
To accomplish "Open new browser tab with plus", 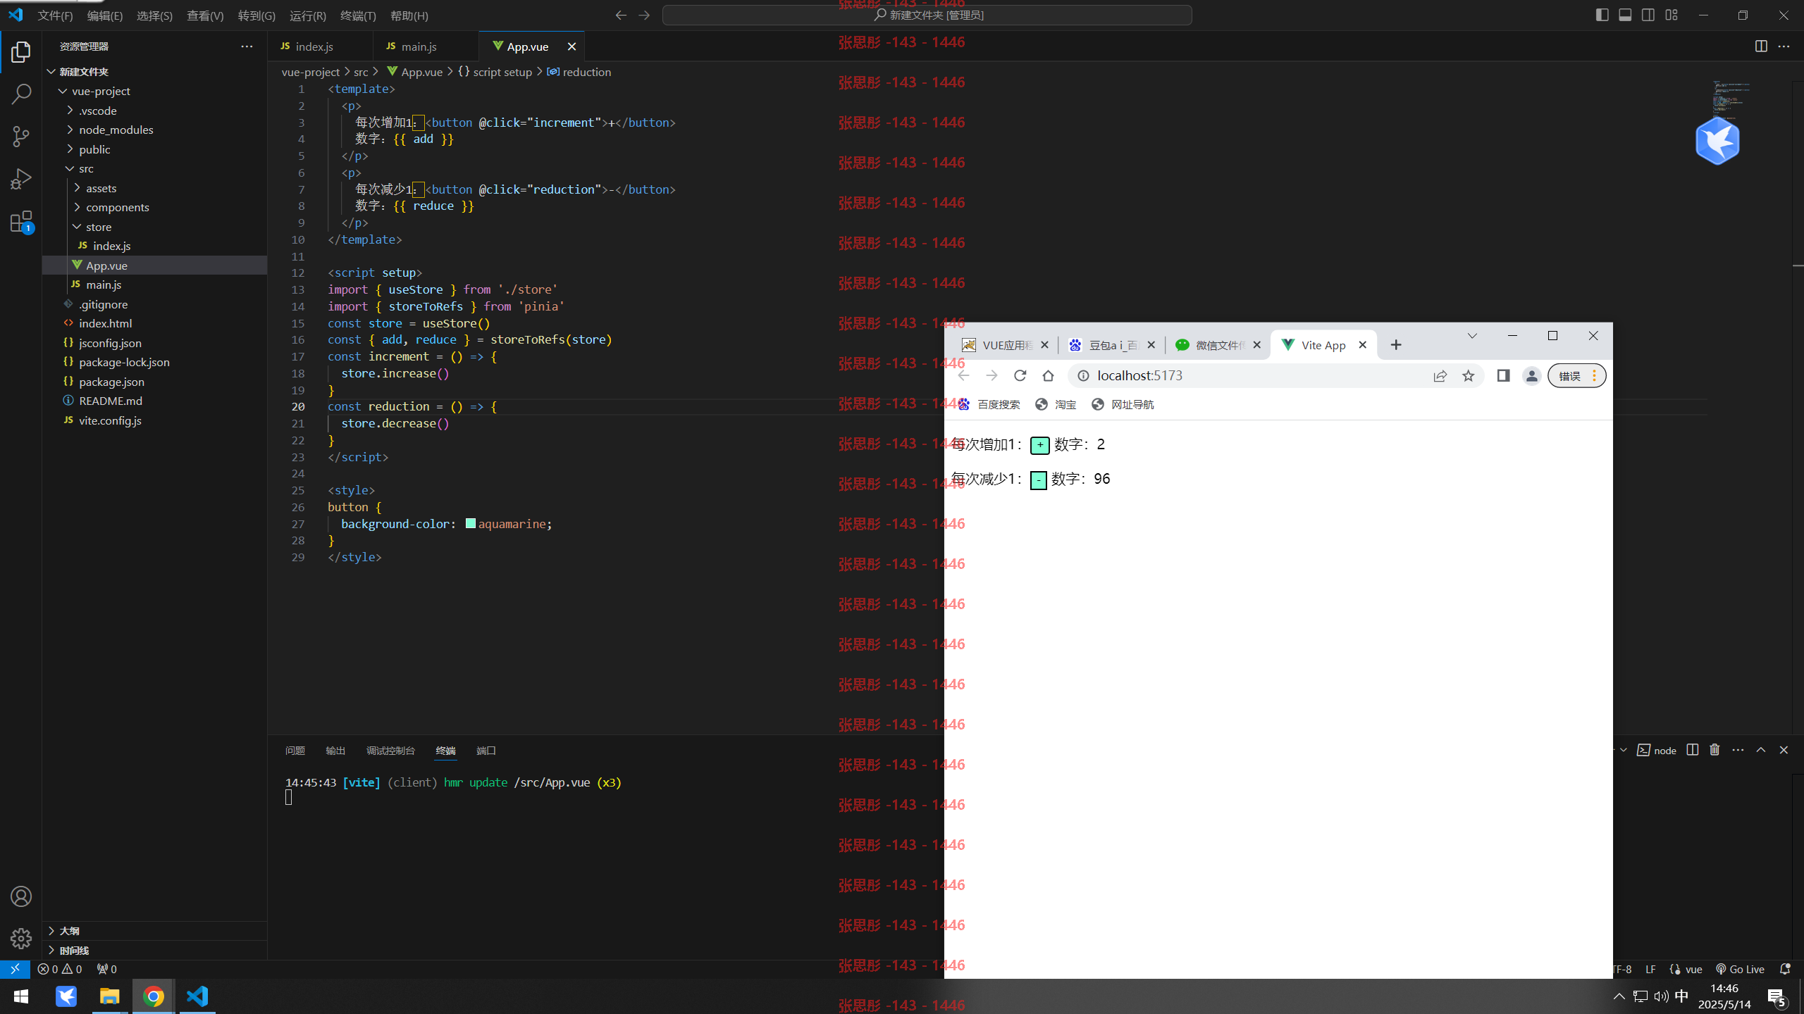I will (1396, 345).
